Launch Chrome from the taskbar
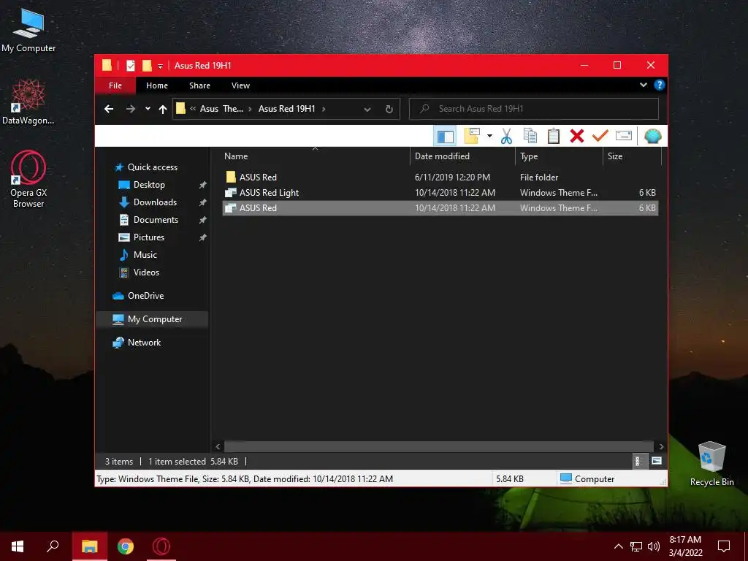The image size is (748, 561). click(x=126, y=546)
